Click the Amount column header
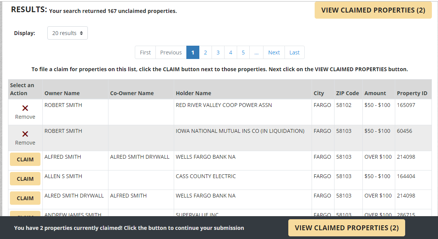 click(375, 93)
